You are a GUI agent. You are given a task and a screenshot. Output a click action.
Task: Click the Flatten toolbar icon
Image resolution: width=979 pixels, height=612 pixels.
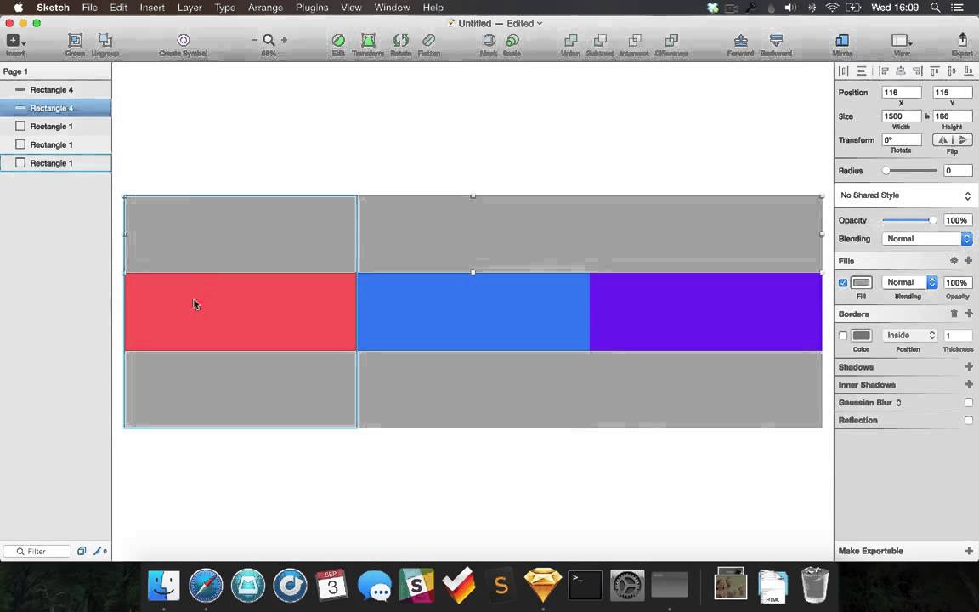[428, 42]
